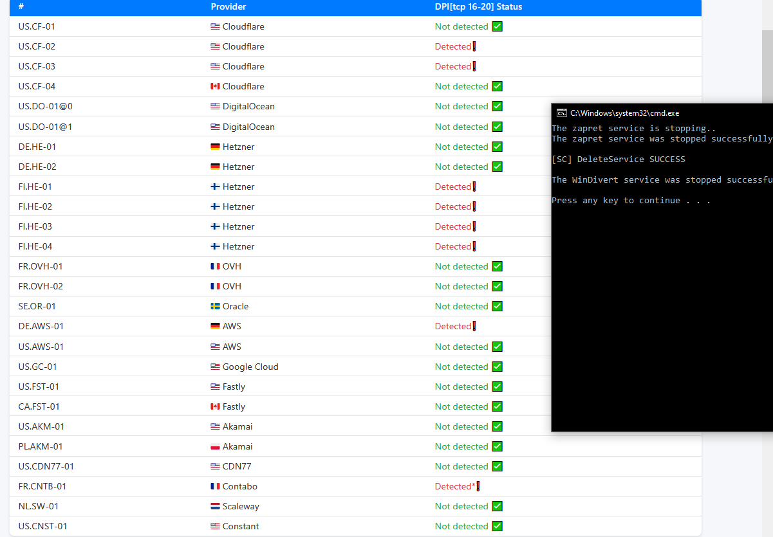Click the red exclamation mark in row US.CF-02
This screenshot has height=537, width=773.
click(474, 46)
